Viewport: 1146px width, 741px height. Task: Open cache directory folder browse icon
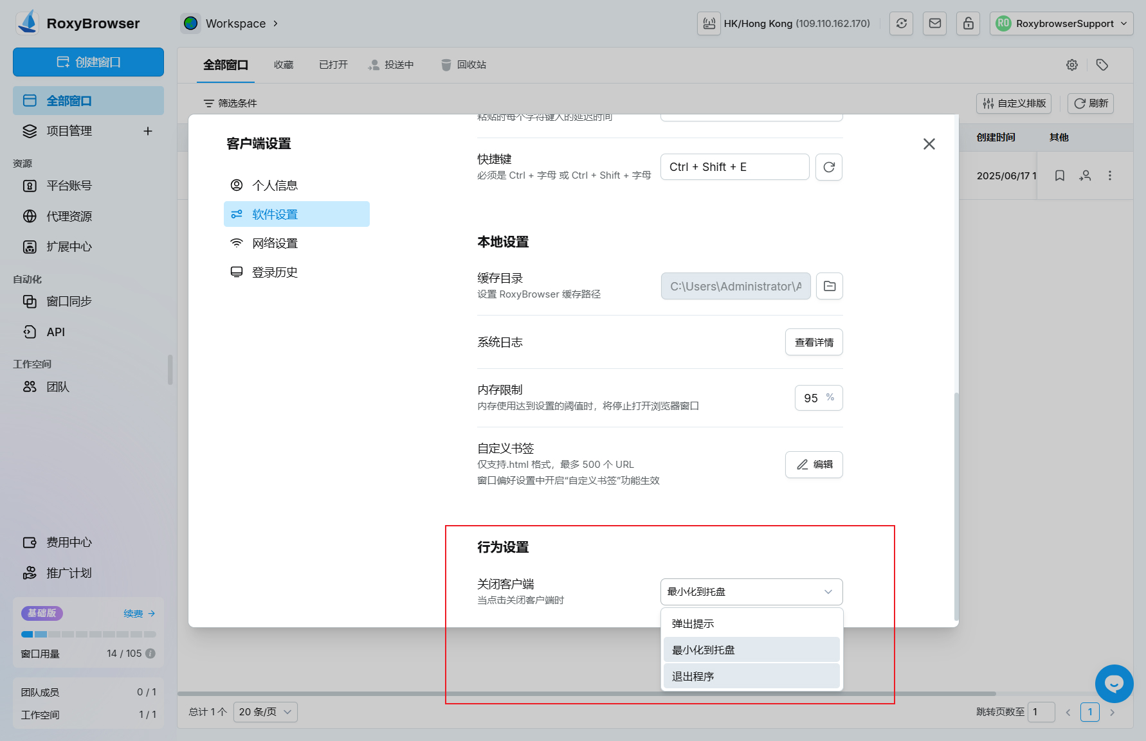click(x=830, y=286)
